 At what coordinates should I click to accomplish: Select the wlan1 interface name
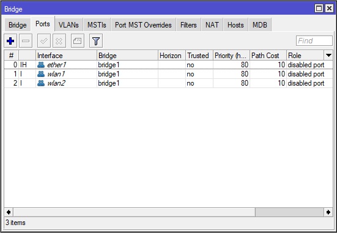coord(56,74)
